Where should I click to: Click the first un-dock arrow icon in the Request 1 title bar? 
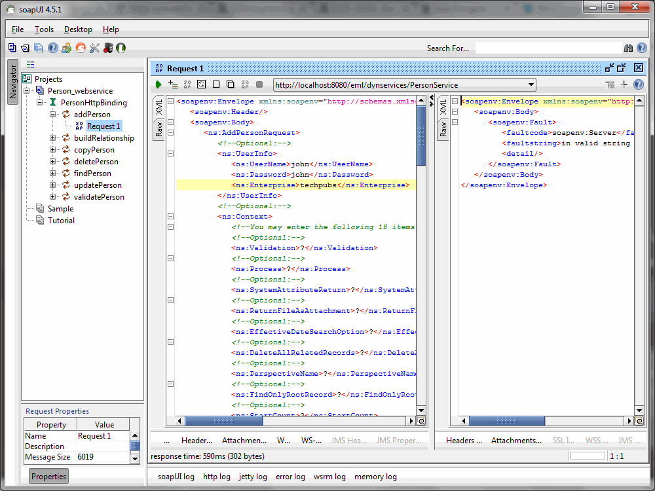click(x=609, y=68)
